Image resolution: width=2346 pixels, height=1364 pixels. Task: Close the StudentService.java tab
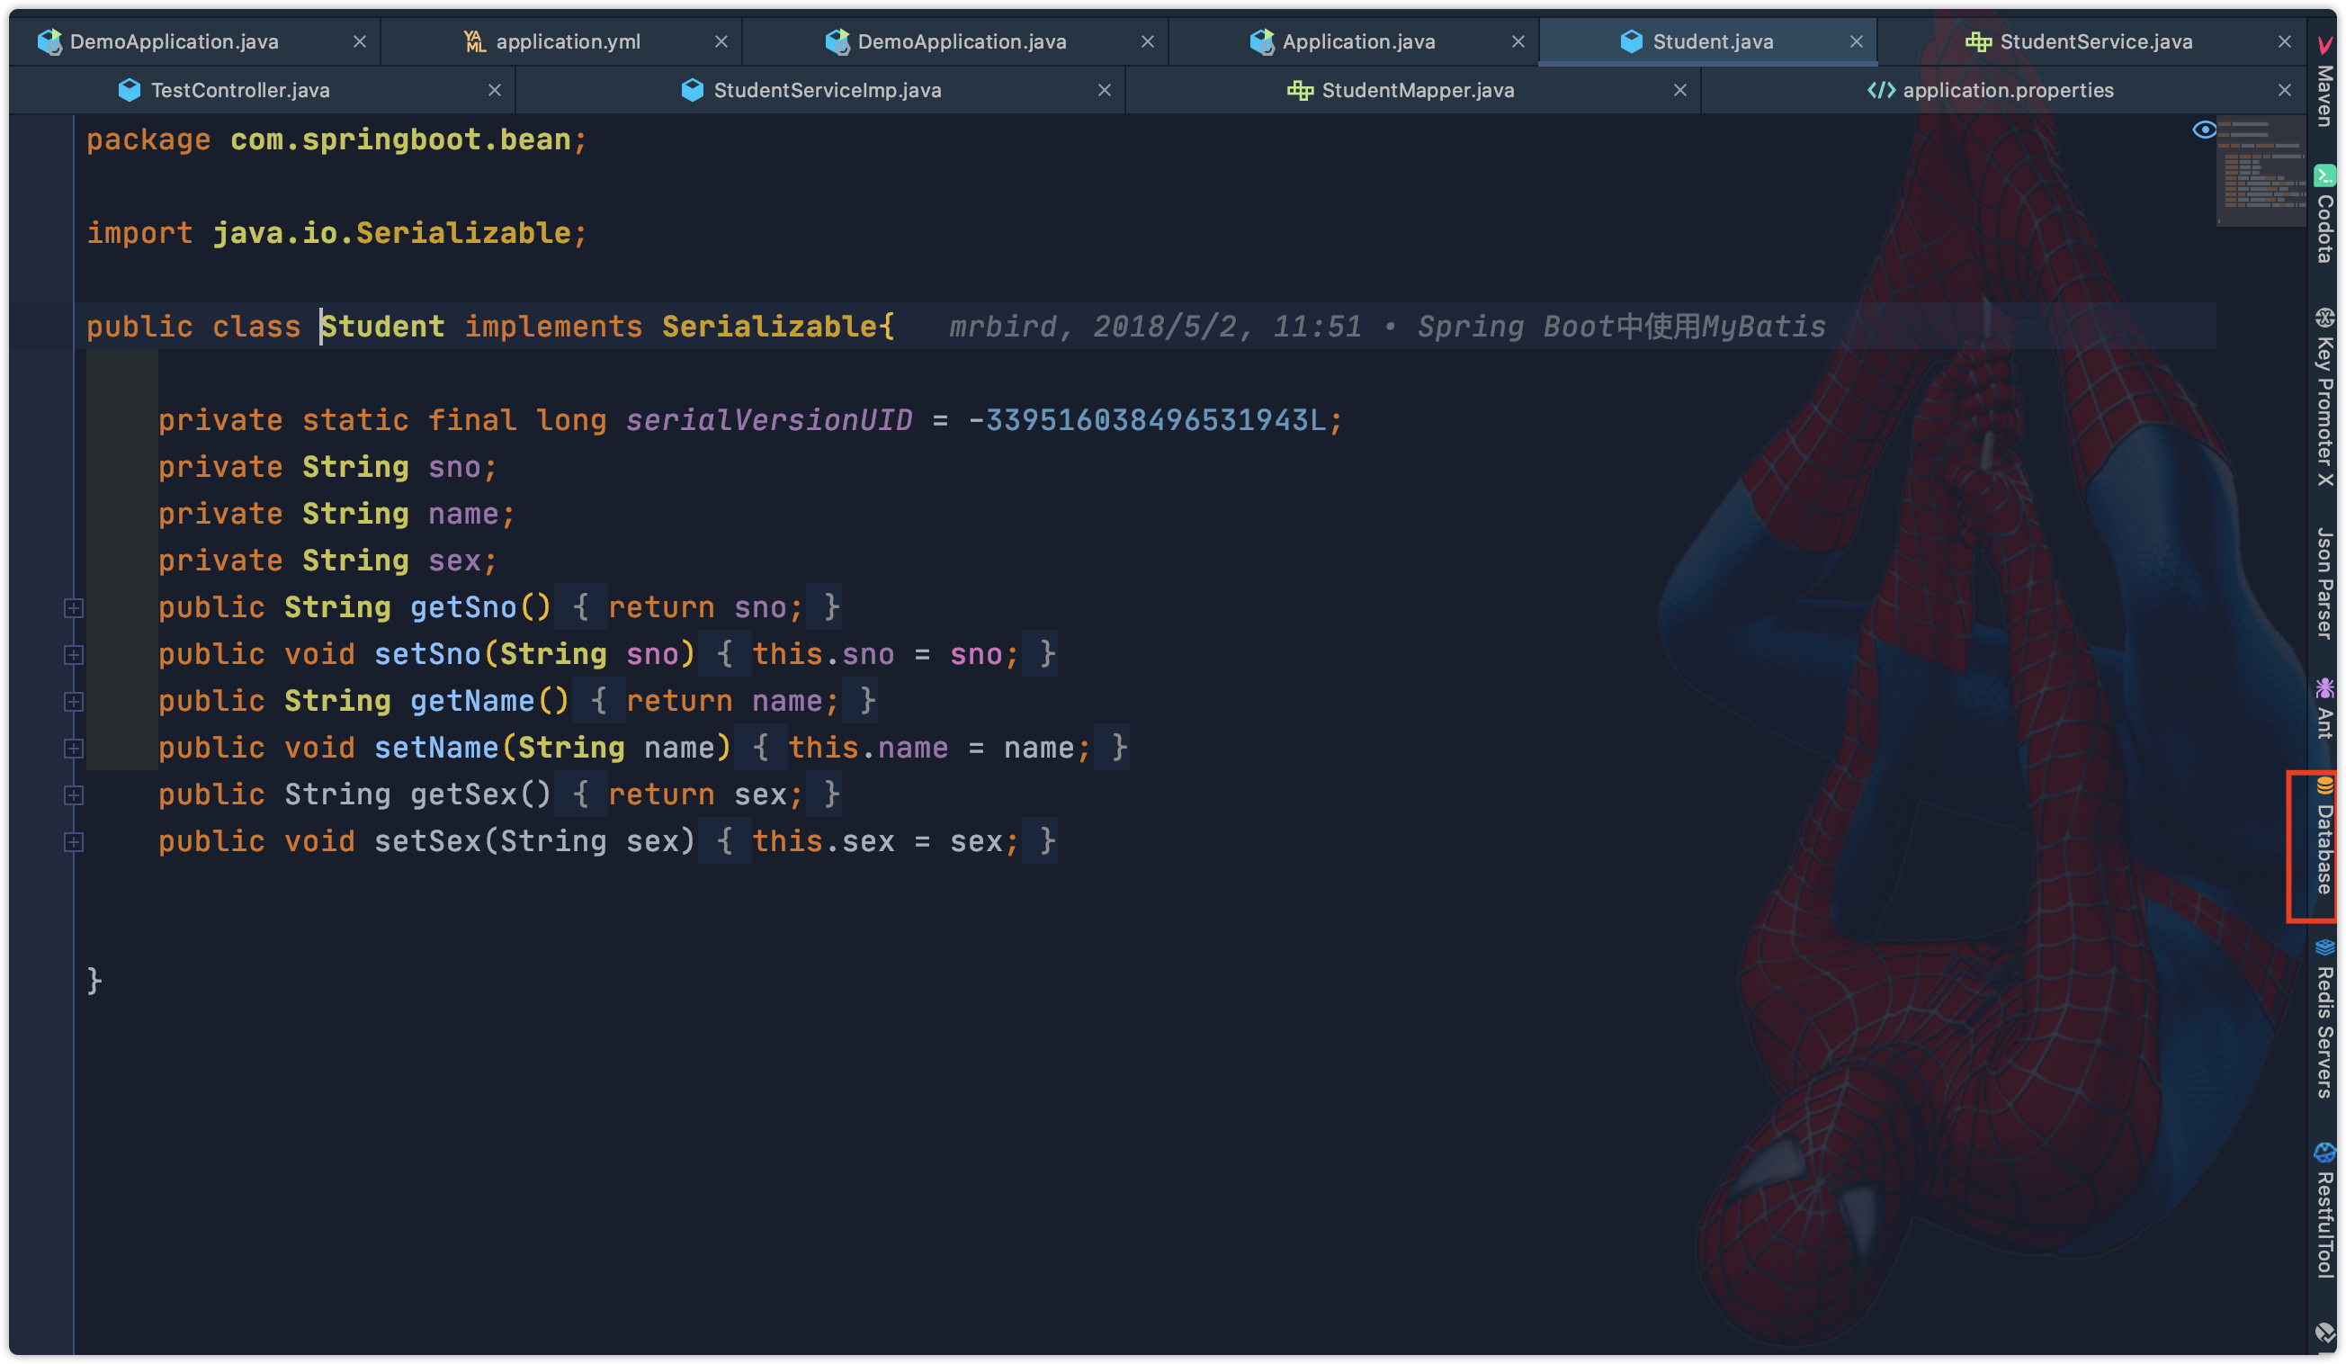click(2284, 42)
